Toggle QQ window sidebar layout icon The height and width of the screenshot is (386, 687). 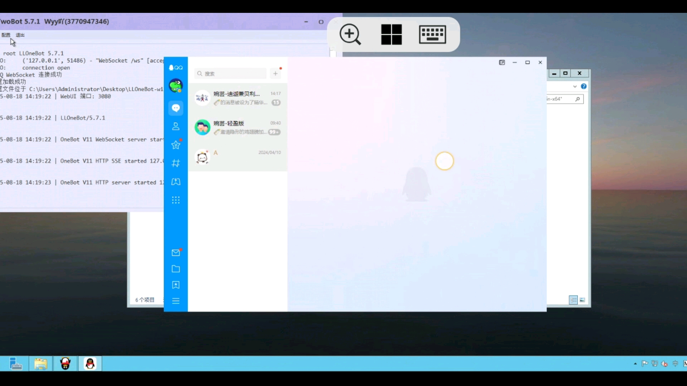click(x=502, y=63)
